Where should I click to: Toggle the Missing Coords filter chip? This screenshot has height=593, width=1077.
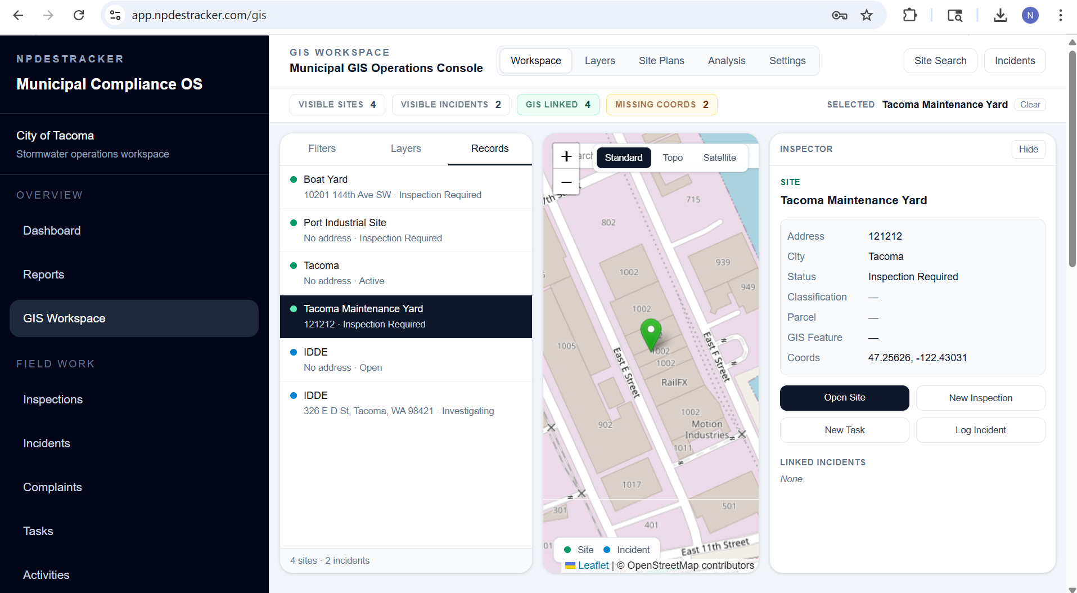pyautogui.click(x=661, y=105)
